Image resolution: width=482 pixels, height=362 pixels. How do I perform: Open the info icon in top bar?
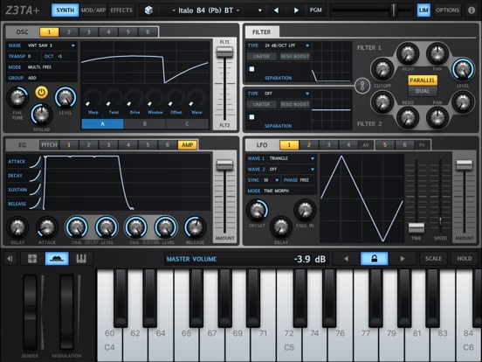pyautogui.click(x=472, y=10)
